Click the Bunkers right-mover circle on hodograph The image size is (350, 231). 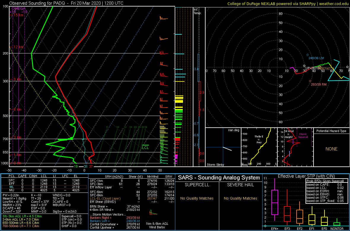310,81
